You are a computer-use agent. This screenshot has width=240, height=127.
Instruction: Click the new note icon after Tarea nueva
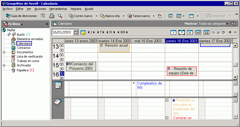pyautogui.click(x=159, y=16)
